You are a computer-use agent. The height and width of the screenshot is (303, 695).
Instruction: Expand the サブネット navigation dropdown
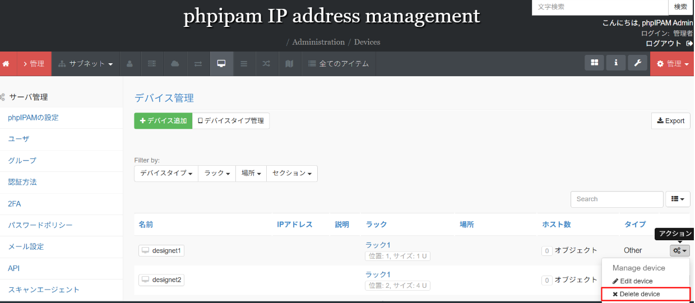pyautogui.click(x=85, y=64)
